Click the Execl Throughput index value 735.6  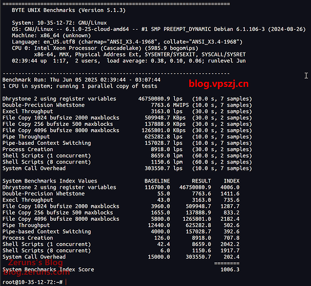coord(232,200)
